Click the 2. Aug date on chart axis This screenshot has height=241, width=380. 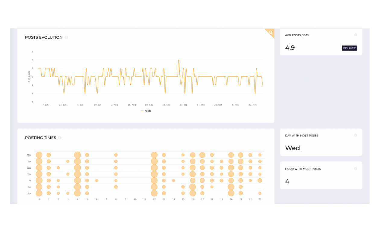pos(115,105)
